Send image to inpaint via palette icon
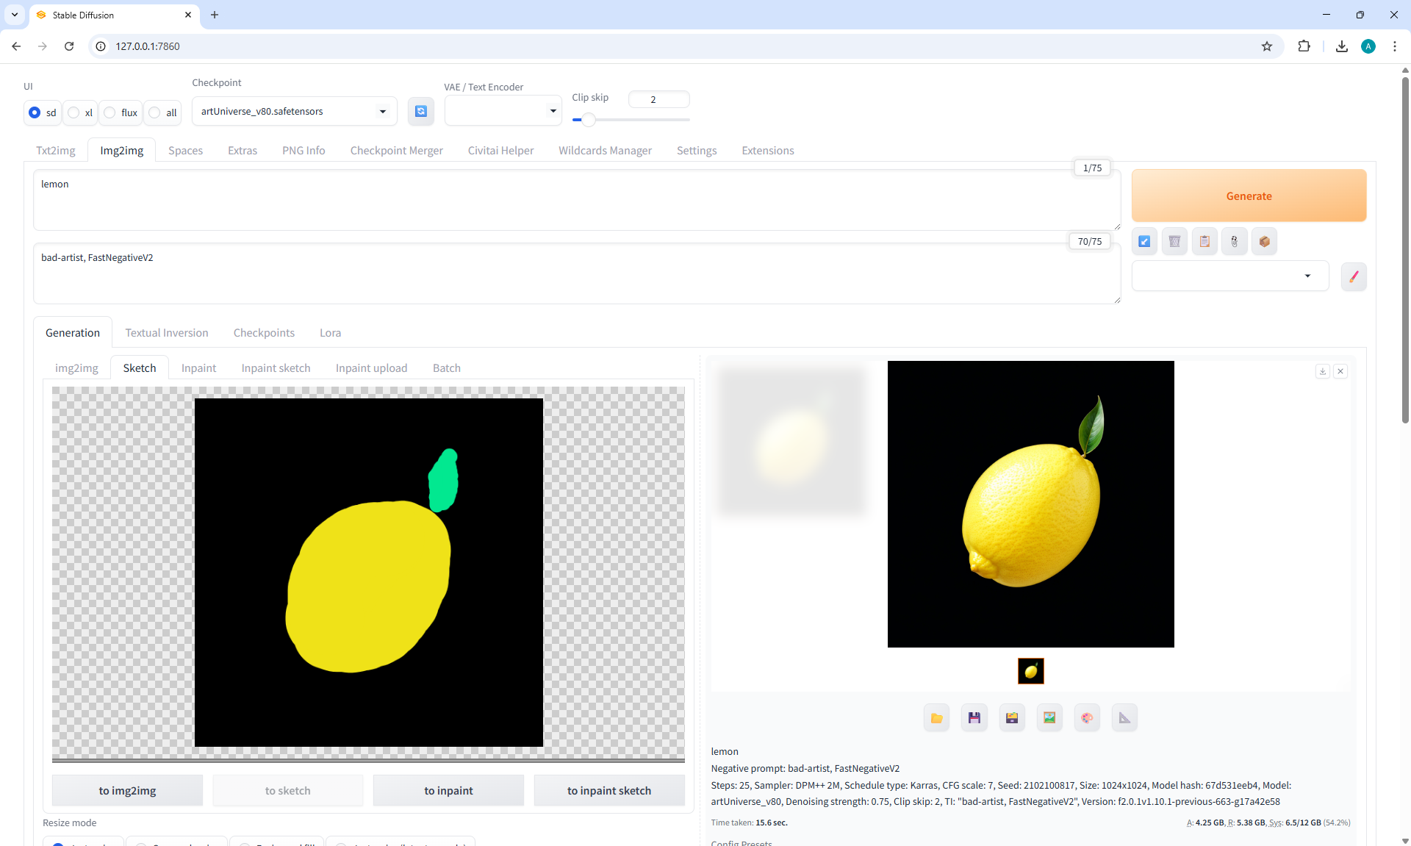The width and height of the screenshot is (1411, 846). (x=1087, y=718)
